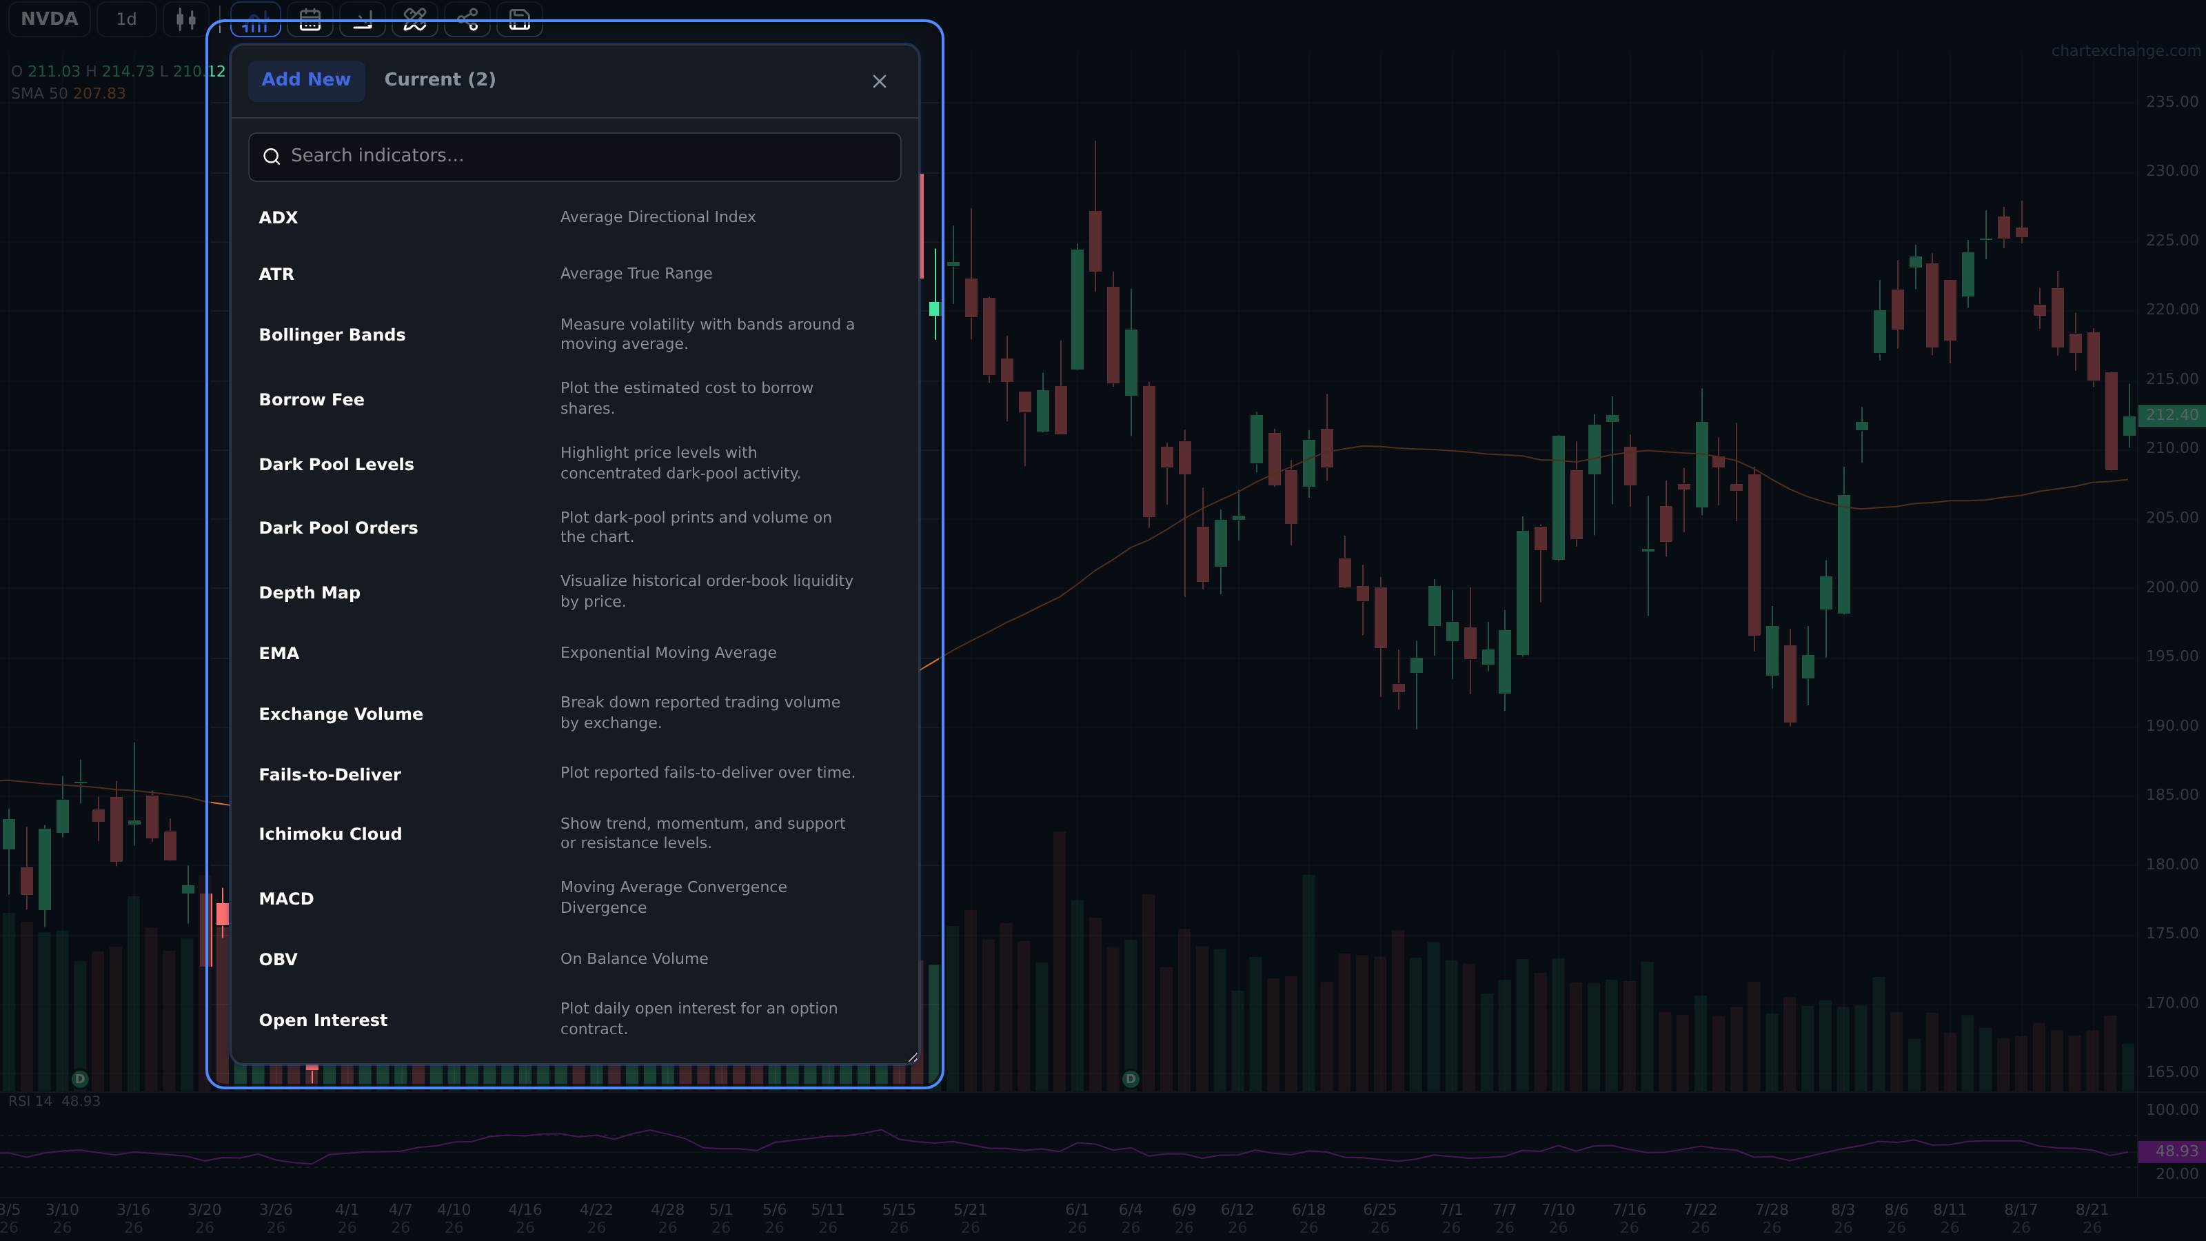Screen dimensions: 2206x1241
Task: Click the dividend D marker near 6/4
Action: coord(1131,1079)
